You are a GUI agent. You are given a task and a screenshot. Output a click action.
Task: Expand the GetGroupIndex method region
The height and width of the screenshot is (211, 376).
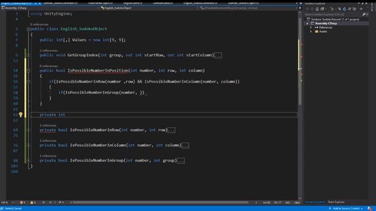coord(28,55)
